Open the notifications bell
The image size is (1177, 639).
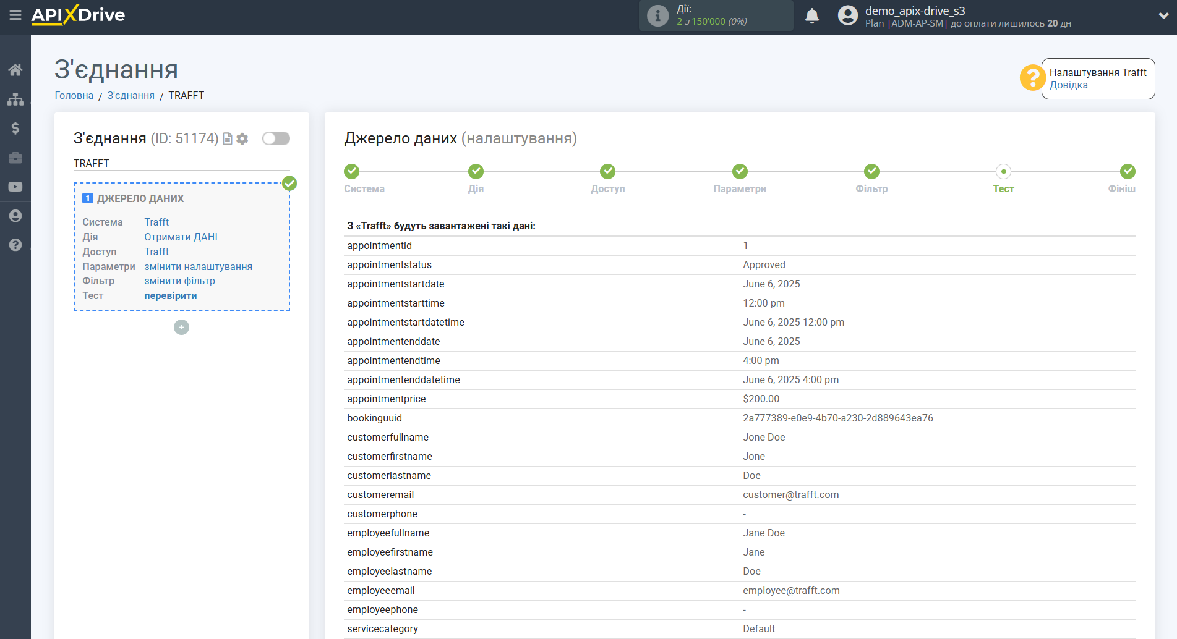coord(812,15)
